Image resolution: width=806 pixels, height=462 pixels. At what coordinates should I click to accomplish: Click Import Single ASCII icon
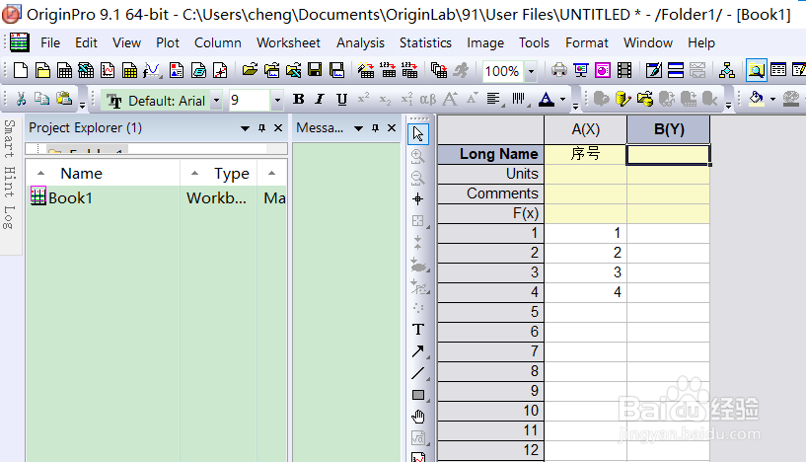[x=388, y=70]
